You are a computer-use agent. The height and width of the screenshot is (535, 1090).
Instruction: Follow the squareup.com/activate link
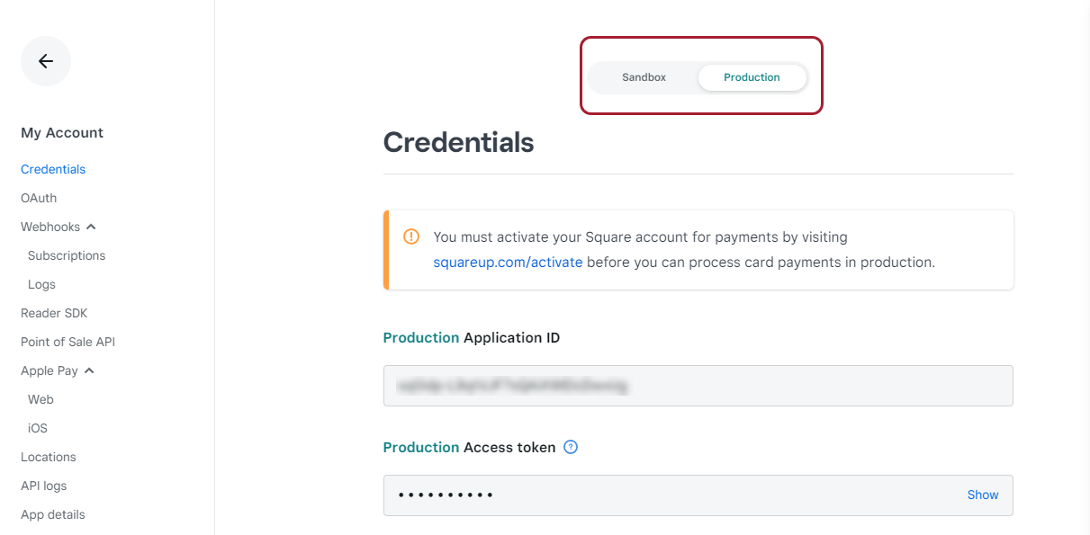click(508, 263)
